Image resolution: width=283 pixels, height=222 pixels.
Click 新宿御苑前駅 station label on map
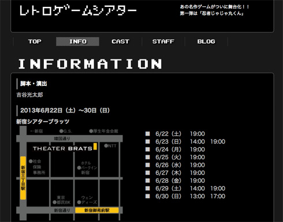[x=97, y=210]
